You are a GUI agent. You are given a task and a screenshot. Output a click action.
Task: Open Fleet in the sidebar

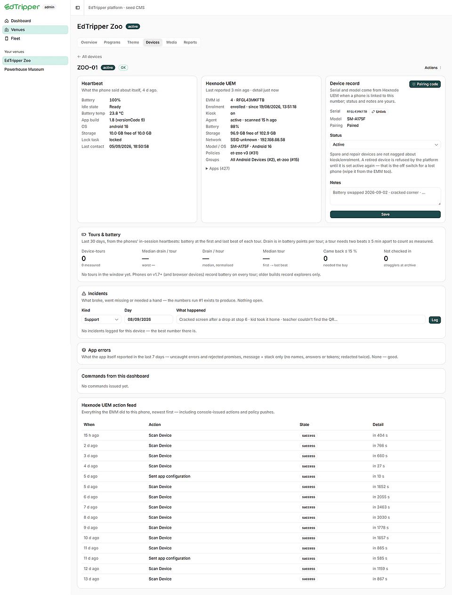(35, 39)
